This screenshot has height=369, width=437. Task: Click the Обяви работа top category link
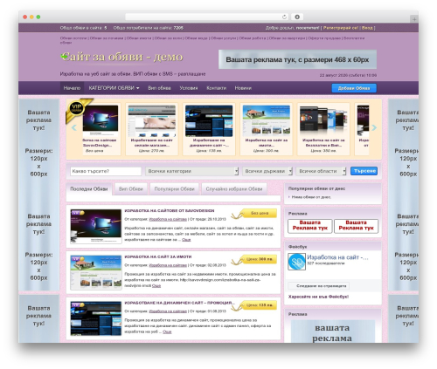[253, 38]
